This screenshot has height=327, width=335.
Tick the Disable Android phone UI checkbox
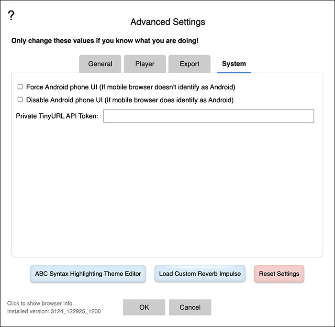[x=20, y=100]
